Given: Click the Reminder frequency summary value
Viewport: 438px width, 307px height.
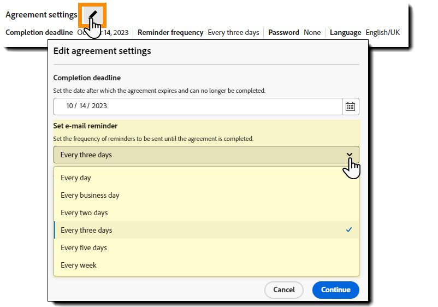Looking at the screenshot, I should pyautogui.click(x=234, y=33).
